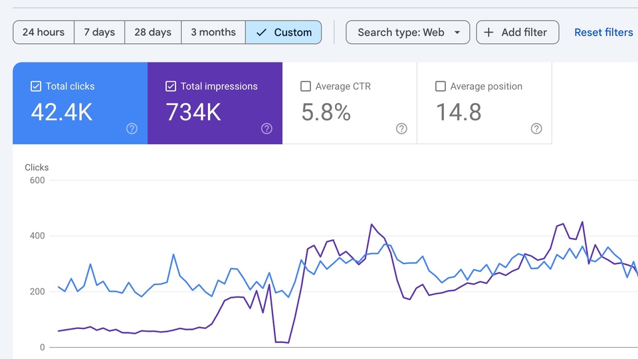The width and height of the screenshot is (638, 359).
Task: Uncheck the Total clicks checkbox
Action: click(x=36, y=86)
